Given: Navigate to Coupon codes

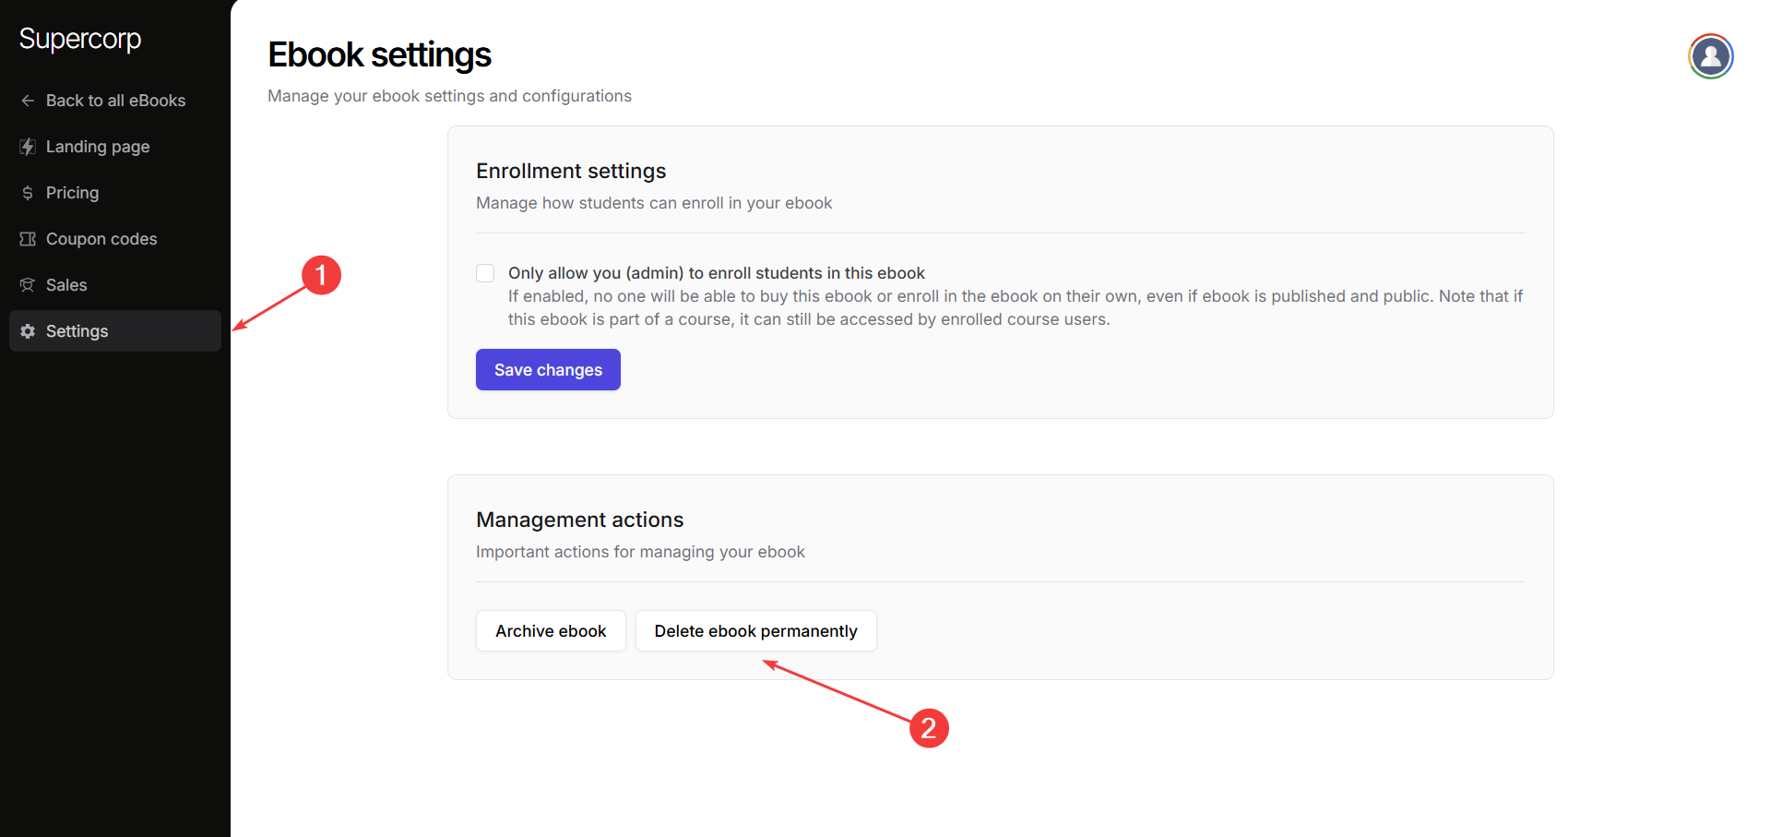Looking at the screenshot, I should tap(101, 239).
